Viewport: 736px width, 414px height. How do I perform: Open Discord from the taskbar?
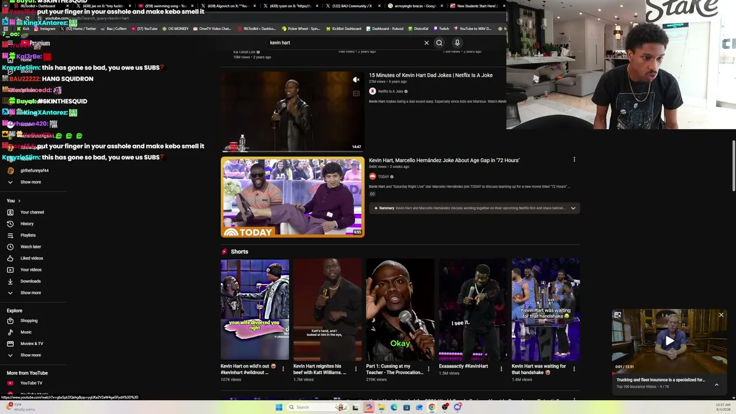[x=458, y=407]
